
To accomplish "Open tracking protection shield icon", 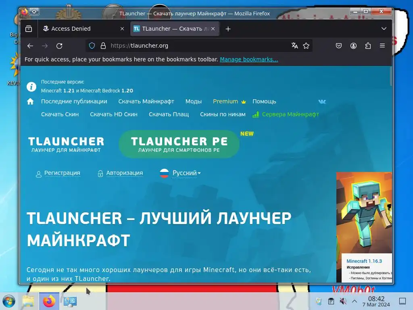I will 92,46.
